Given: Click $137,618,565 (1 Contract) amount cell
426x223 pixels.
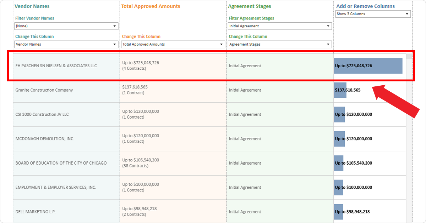Looking at the screenshot, I should point(173,90).
